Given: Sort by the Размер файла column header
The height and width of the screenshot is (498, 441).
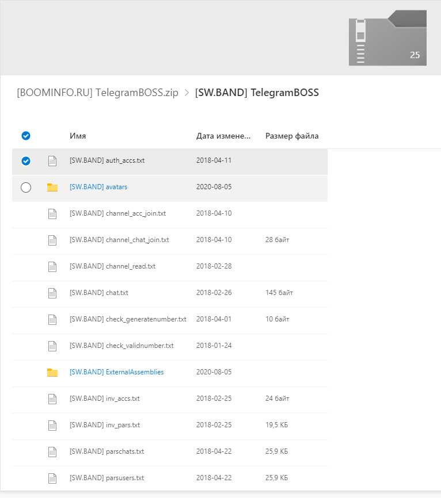Looking at the screenshot, I should click(292, 136).
